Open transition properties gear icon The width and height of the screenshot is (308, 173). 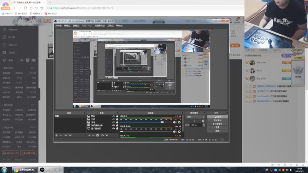[203, 121]
